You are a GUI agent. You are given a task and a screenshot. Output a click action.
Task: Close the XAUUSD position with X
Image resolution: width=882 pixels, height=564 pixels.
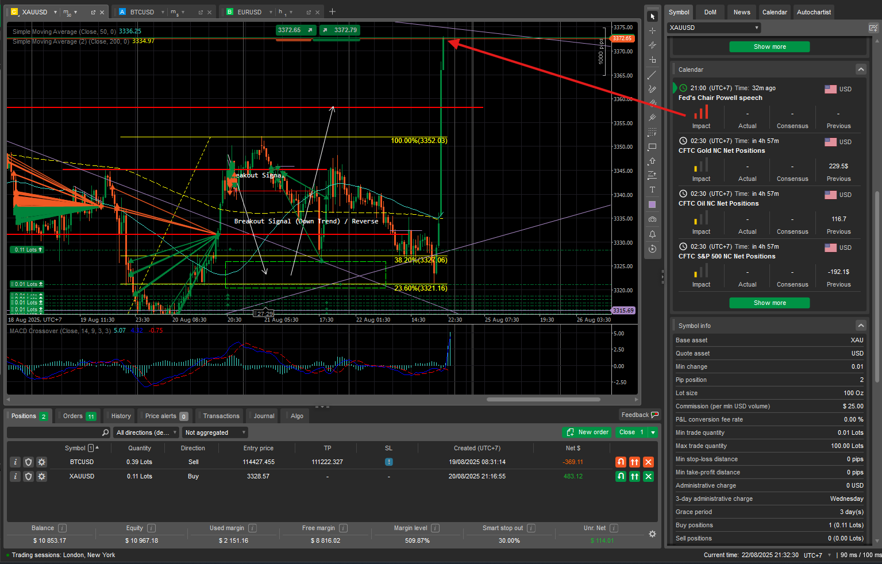point(648,476)
